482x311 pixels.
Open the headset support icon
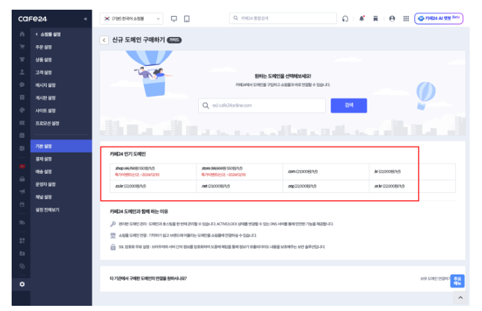(x=345, y=19)
